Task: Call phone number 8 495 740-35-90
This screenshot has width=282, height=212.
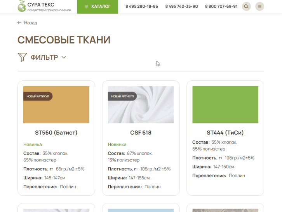Action: tap(181, 7)
